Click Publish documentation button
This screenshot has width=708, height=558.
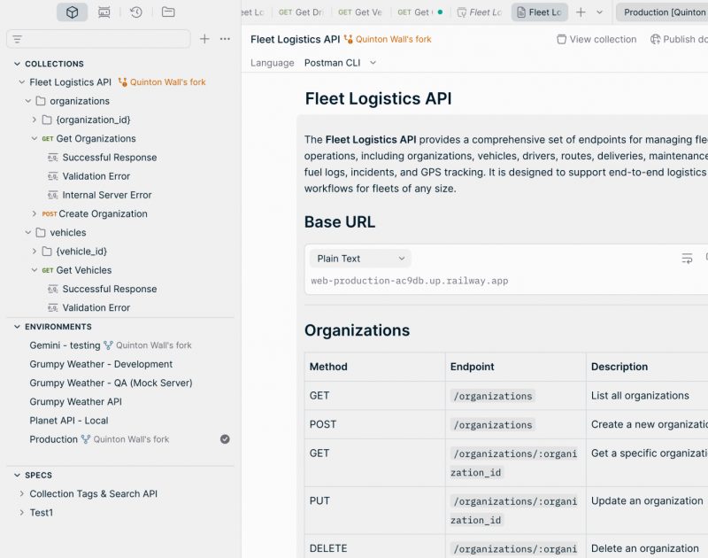[x=679, y=39]
